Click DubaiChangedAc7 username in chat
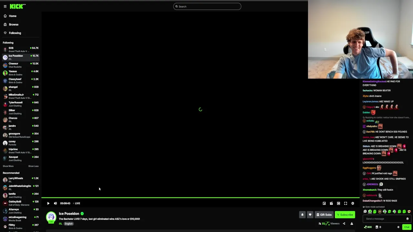Image resolution: width=413 pixels, height=232 pixels. (372, 201)
